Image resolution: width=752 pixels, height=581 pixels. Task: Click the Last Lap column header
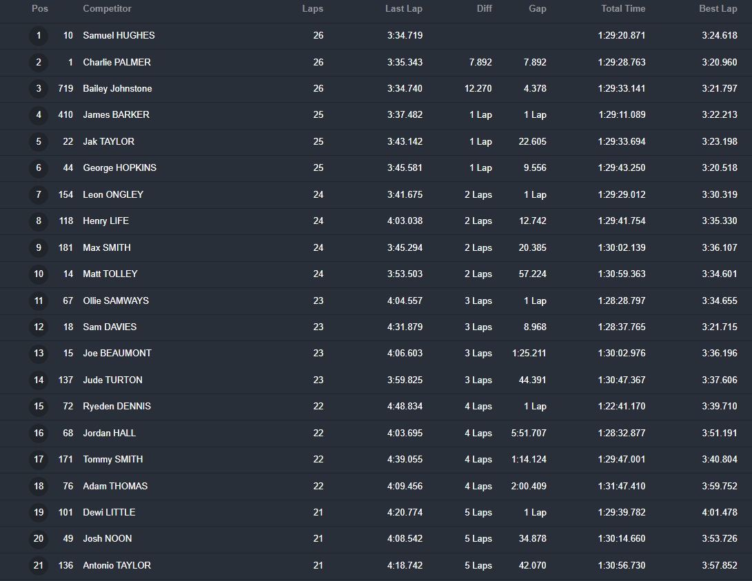(x=404, y=9)
